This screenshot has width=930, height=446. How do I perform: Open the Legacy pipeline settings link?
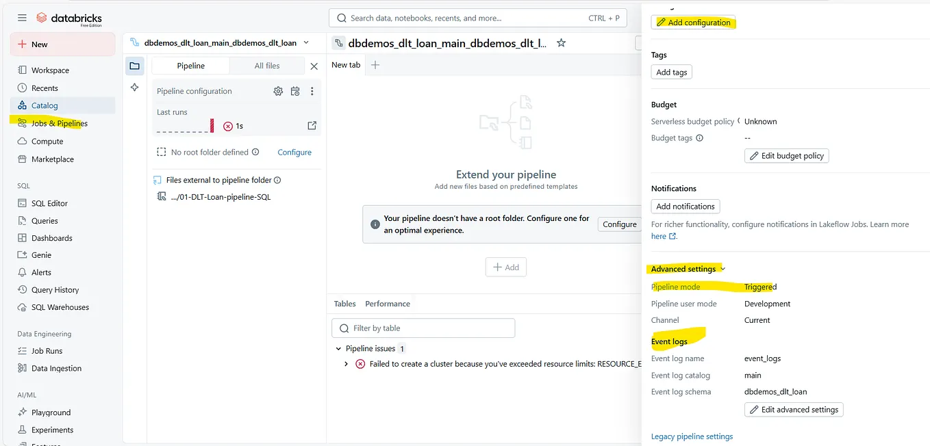click(692, 436)
